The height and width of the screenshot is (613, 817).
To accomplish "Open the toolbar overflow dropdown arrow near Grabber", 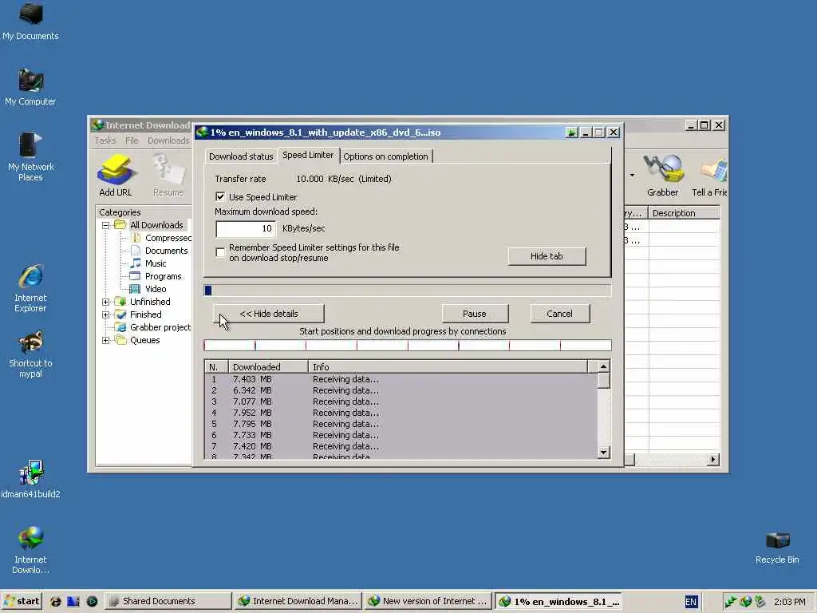I will 632,175.
